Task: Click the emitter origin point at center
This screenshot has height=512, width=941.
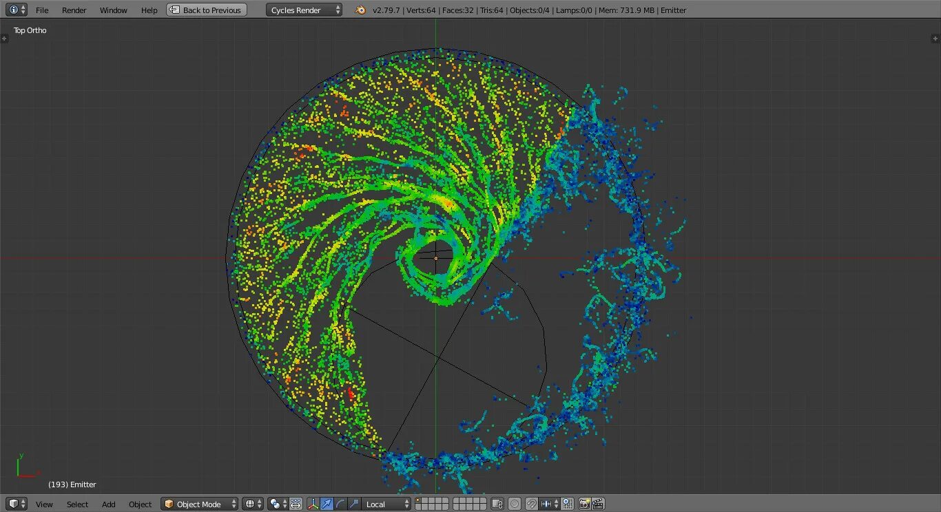Action: coord(435,258)
